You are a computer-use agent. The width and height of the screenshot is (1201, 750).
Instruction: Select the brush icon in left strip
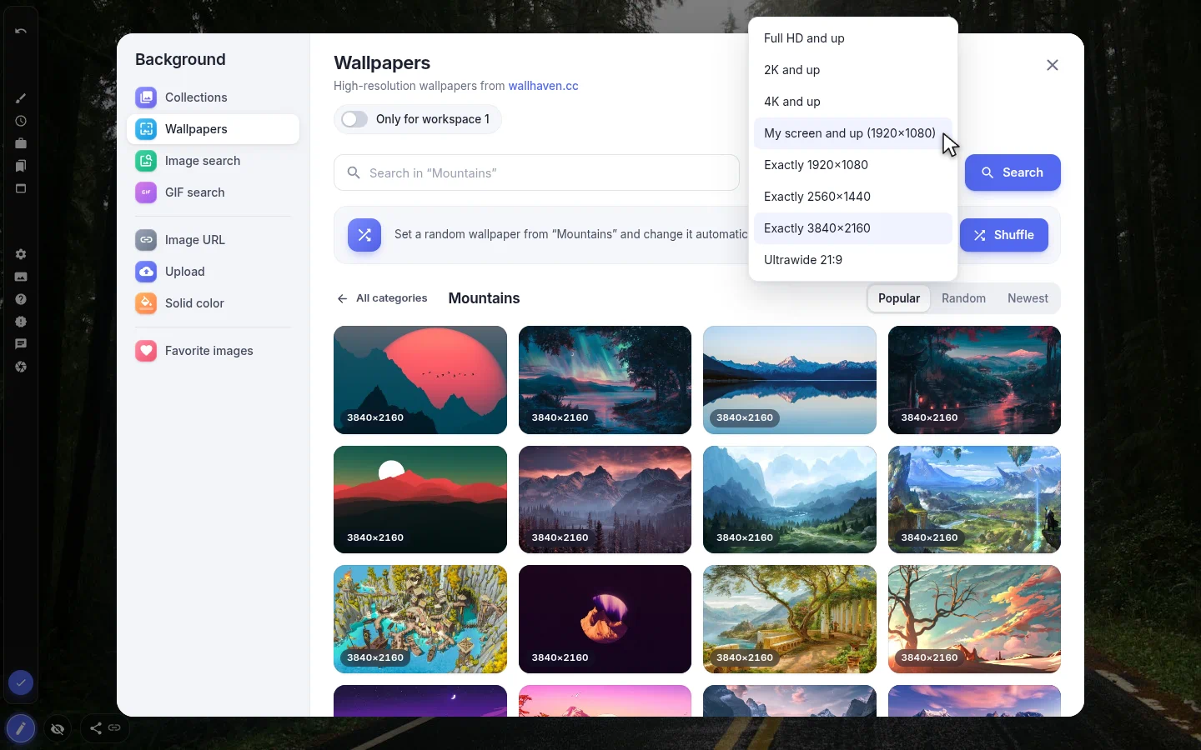click(x=21, y=98)
